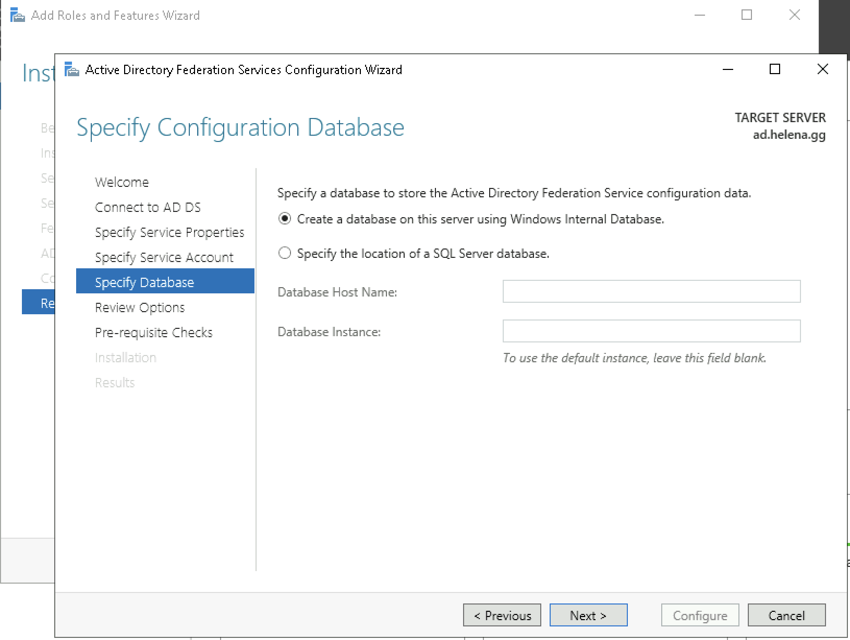Click the Previous button
Screen dimensions: 850x640
click(x=502, y=615)
